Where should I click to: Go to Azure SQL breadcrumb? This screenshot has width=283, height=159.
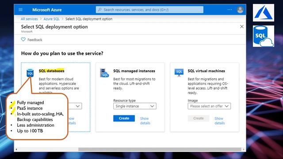pyautogui.click(x=51, y=19)
